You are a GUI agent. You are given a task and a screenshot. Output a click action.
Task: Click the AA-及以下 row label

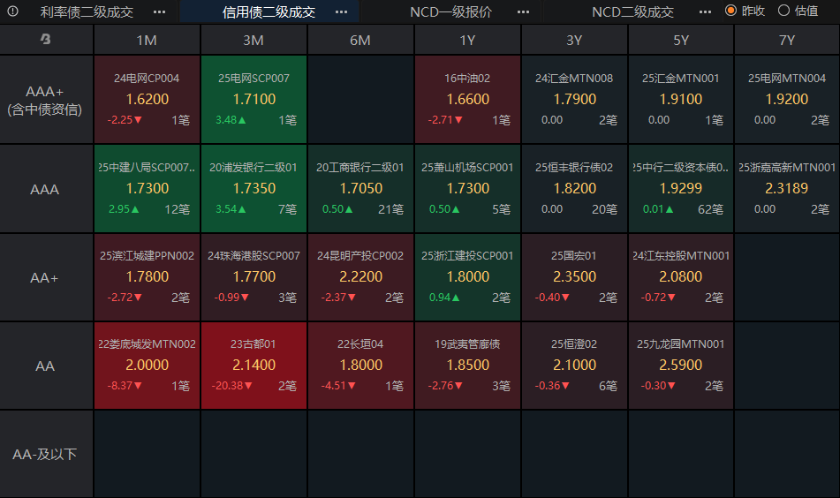45,454
